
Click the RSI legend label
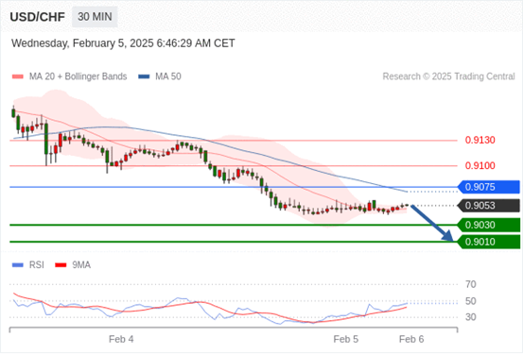tap(37, 265)
